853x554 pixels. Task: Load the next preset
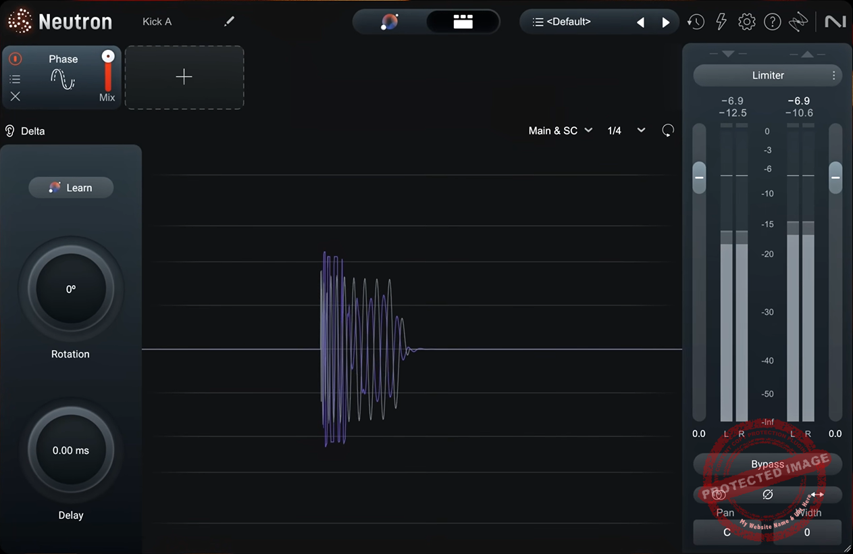(666, 22)
